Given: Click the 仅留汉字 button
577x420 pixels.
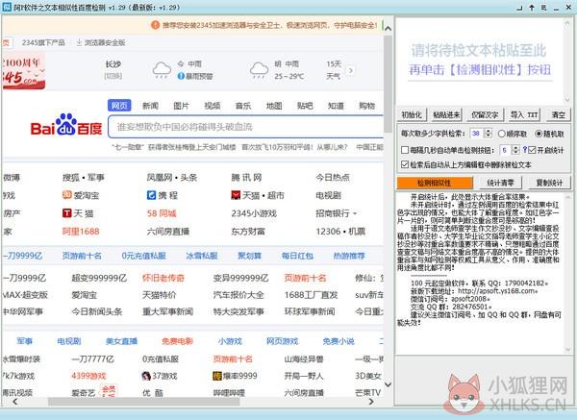Looking at the screenshot, I should (485, 114).
